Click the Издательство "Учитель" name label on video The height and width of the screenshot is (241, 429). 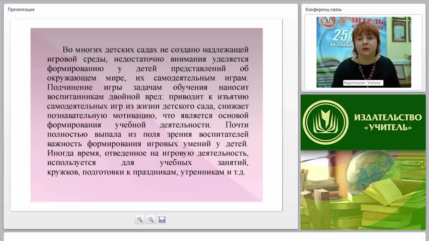coord(363,83)
